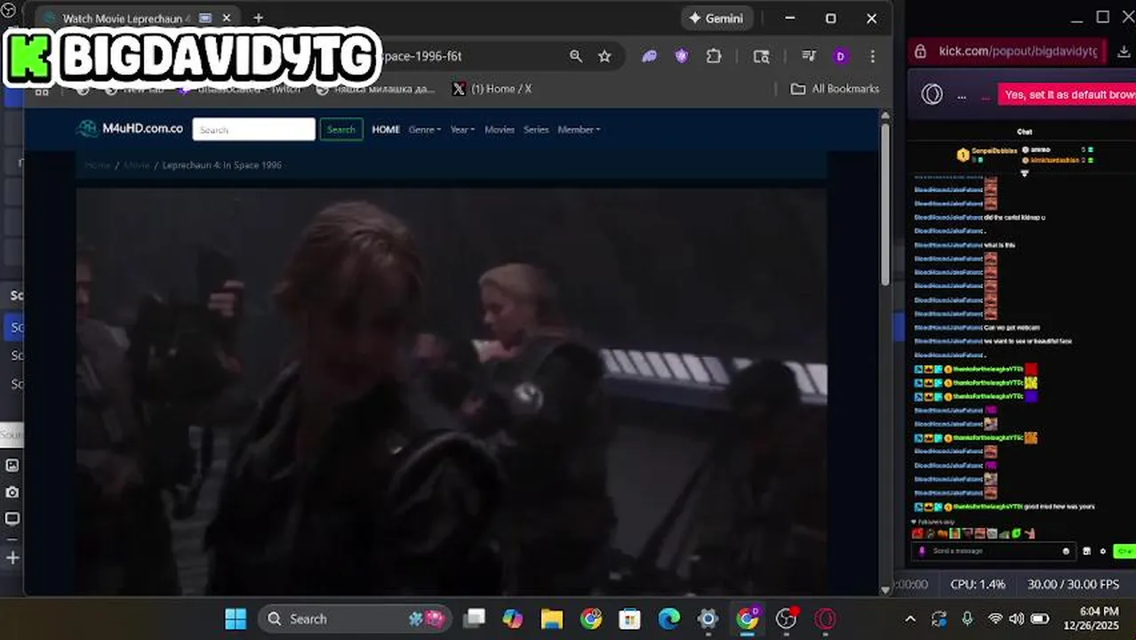This screenshot has width=1136, height=640.
Task: Click the Leprechaun 4: In Space 1996 breadcrumb
Action: click(x=222, y=165)
